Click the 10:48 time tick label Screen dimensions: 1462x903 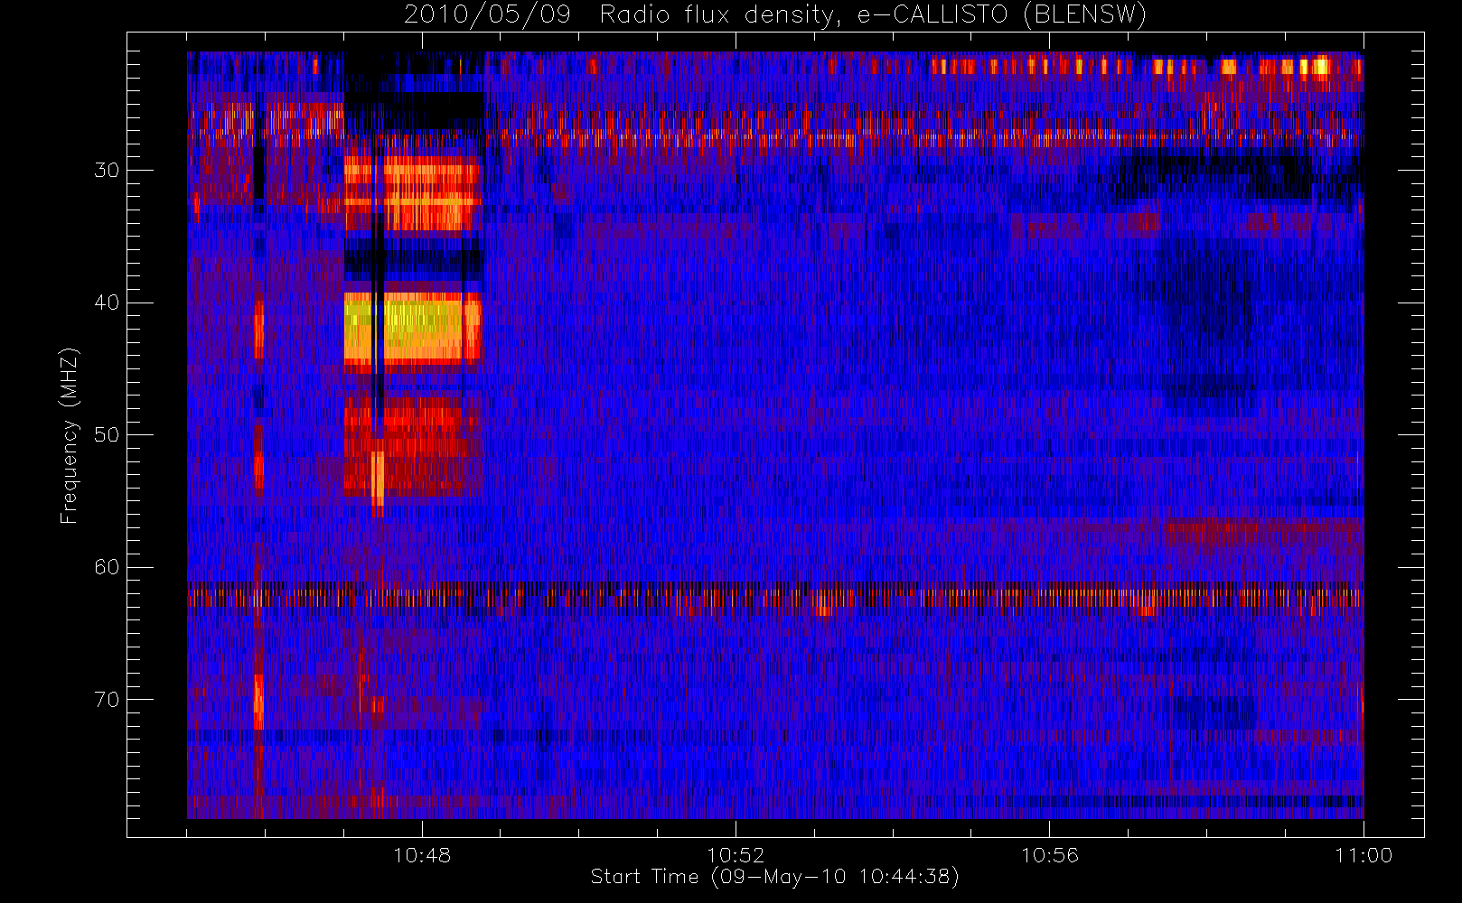click(x=422, y=855)
